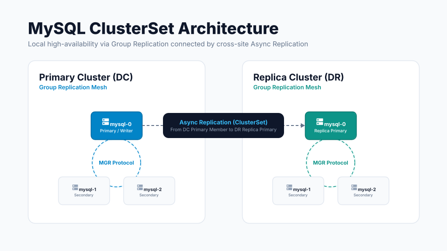The image size is (447, 251).
Task: Click the "Replica Primary" role label
Action: (331, 131)
